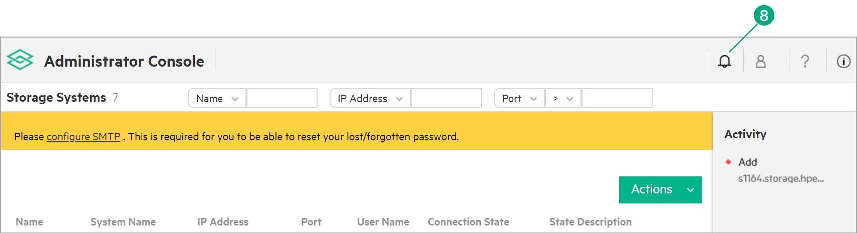The width and height of the screenshot is (857, 233).
Task: Sort by System Name column header
Action: (x=123, y=222)
